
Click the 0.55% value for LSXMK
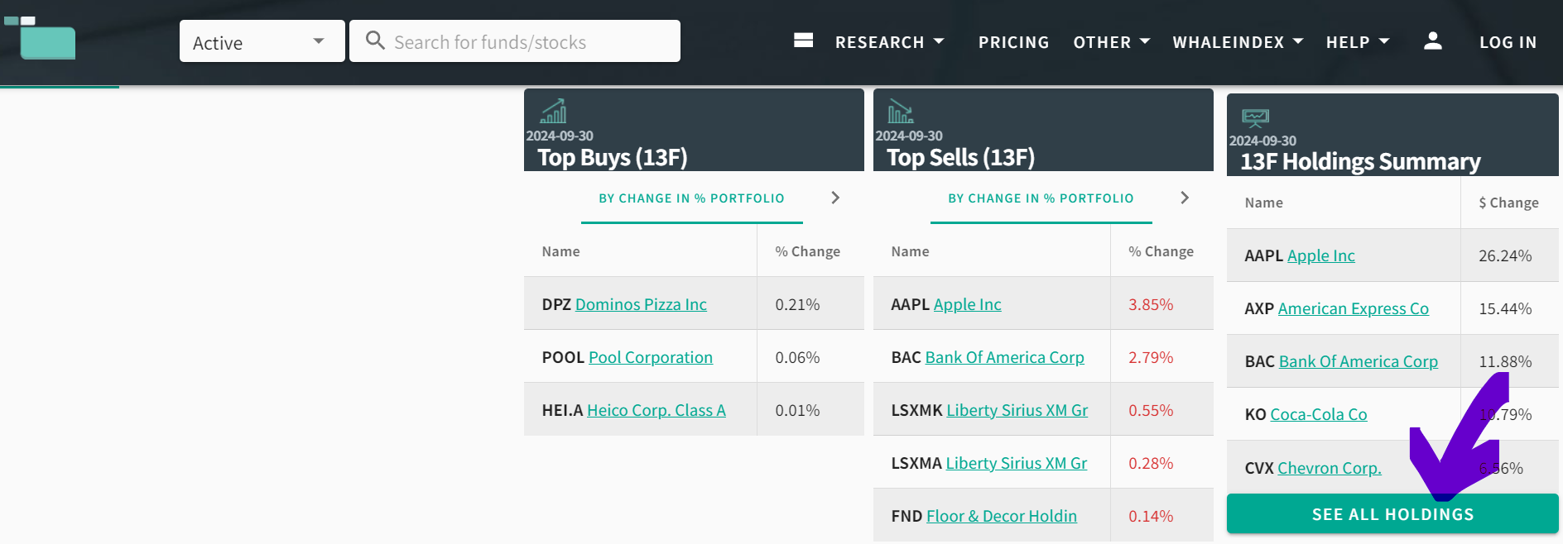pyautogui.click(x=1151, y=410)
